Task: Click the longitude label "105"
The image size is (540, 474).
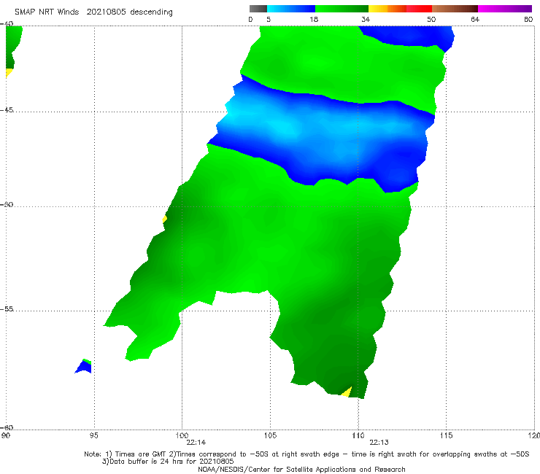Action: [270, 436]
